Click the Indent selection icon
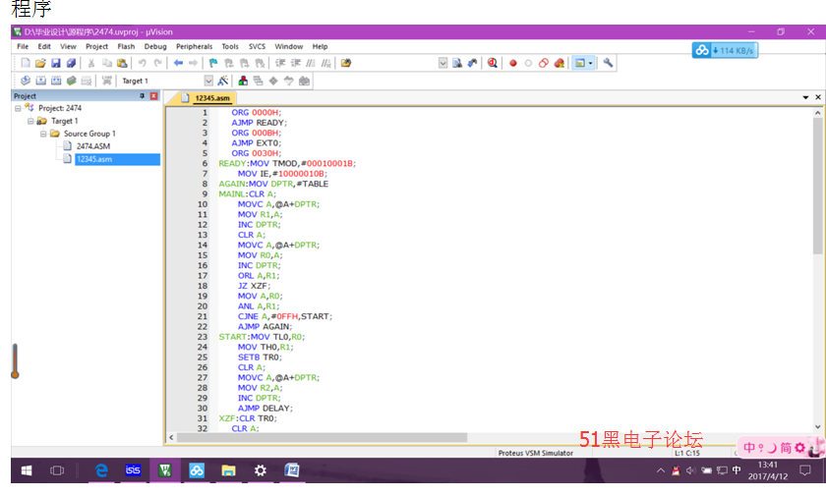The width and height of the screenshot is (826, 496). coord(280,63)
